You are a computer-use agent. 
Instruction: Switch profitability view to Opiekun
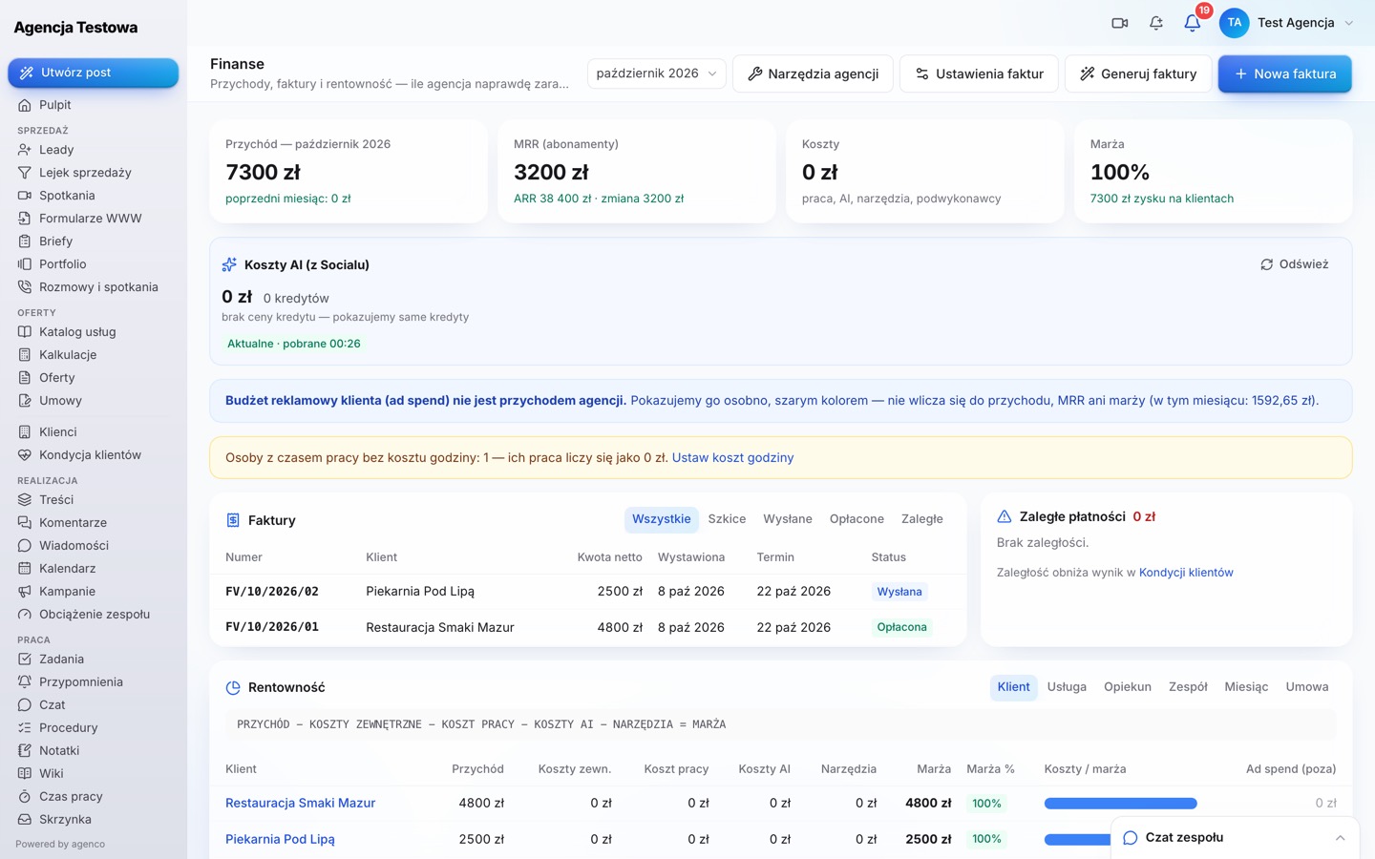click(1128, 687)
